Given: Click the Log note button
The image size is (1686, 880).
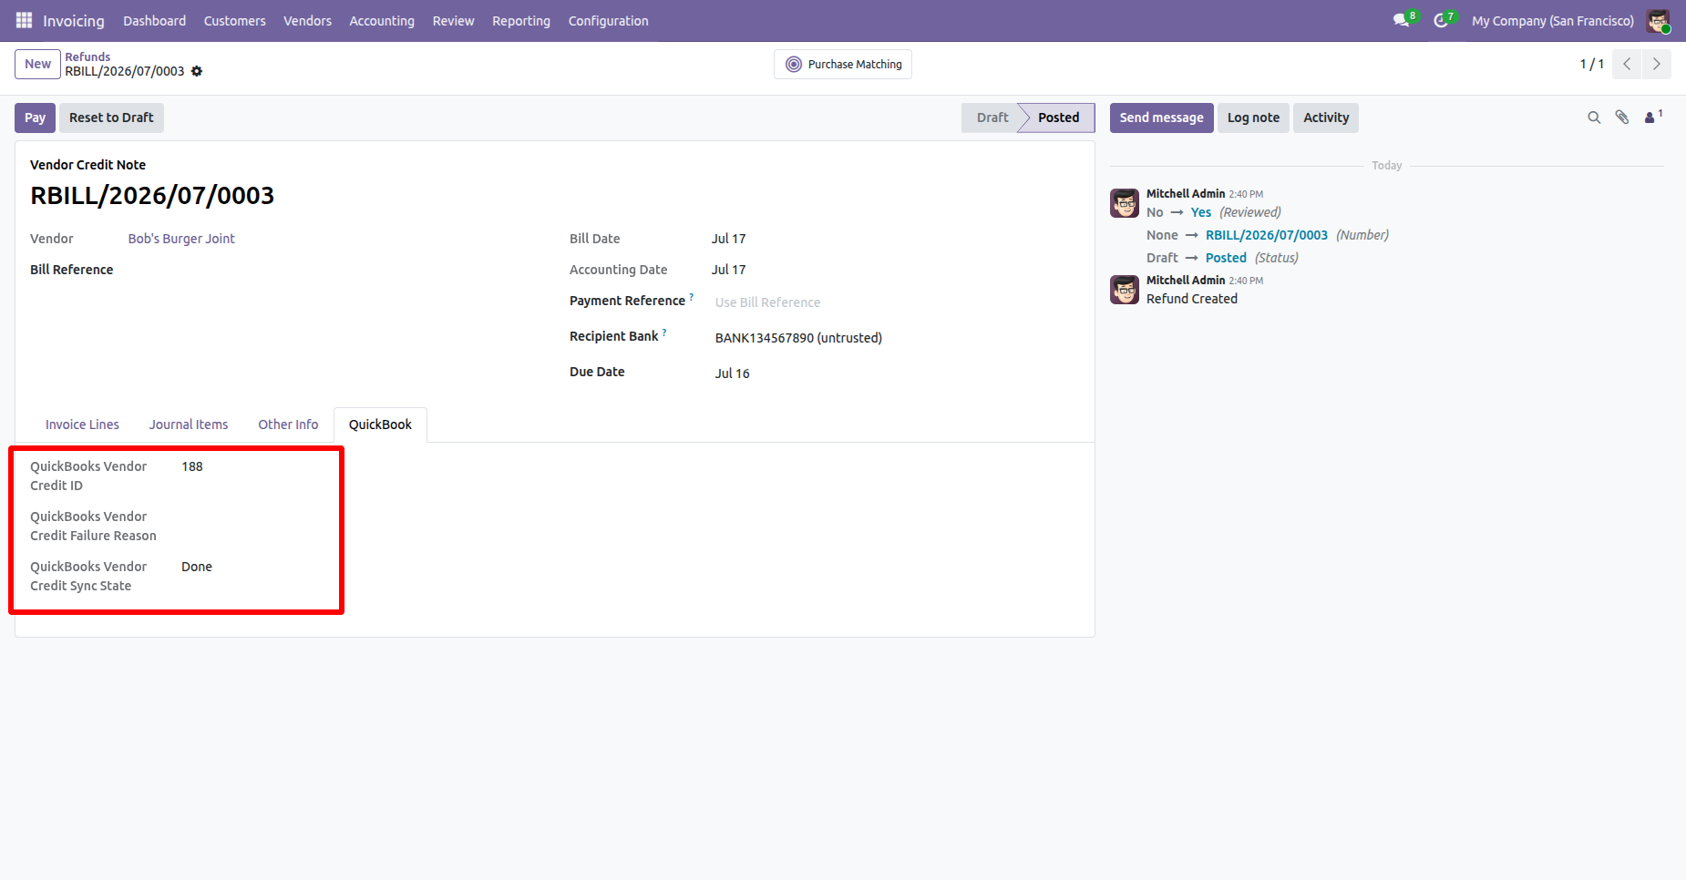Looking at the screenshot, I should coord(1253,118).
